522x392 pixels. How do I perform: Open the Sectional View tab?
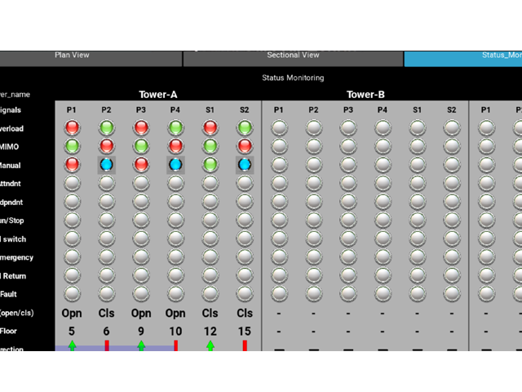pyautogui.click(x=293, y=56)
